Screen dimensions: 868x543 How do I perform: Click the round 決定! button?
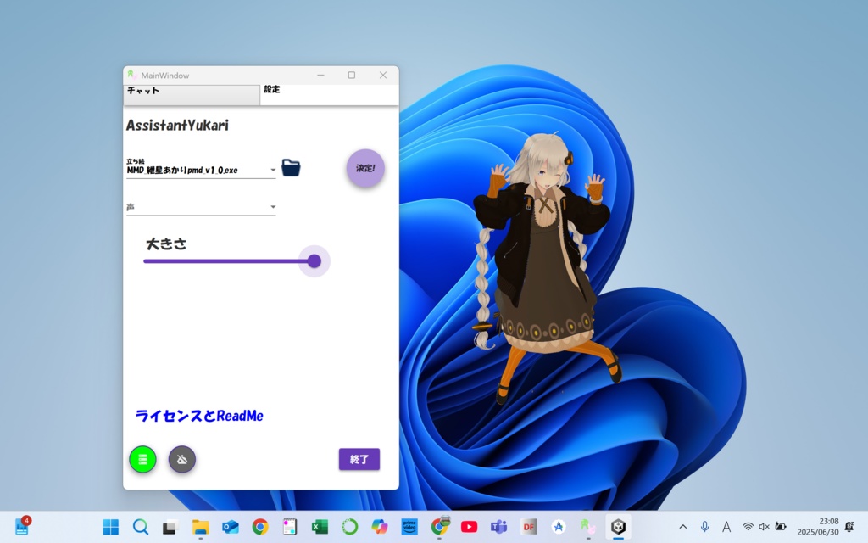(x=365, y=168)
